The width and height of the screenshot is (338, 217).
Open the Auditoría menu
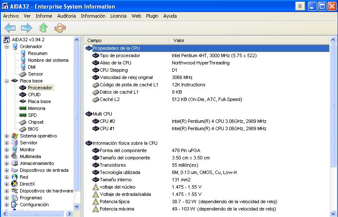click(x=66, y=16)
